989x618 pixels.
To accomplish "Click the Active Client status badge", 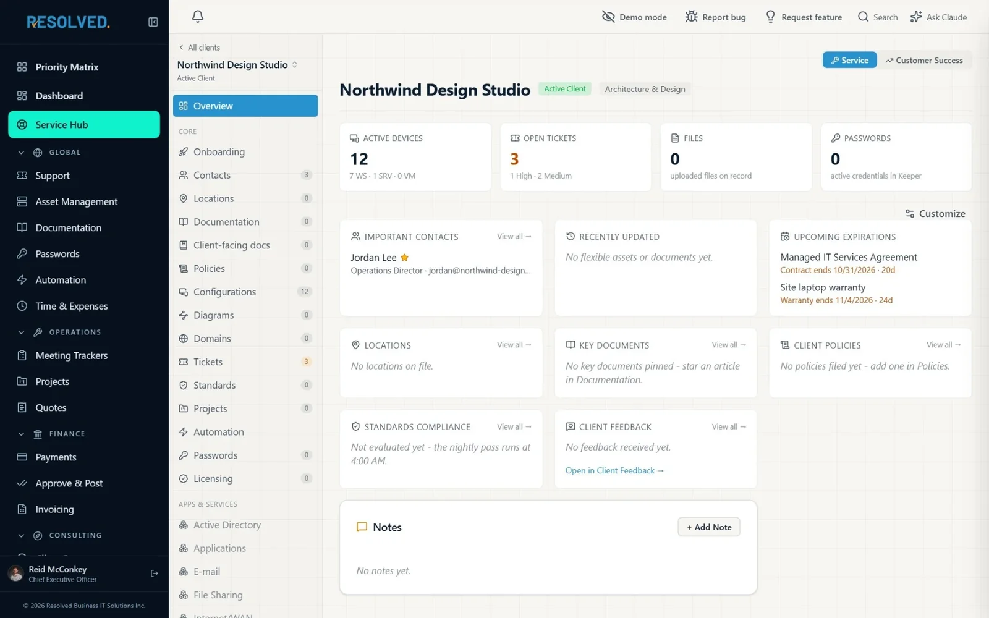I will click(565, 89).
